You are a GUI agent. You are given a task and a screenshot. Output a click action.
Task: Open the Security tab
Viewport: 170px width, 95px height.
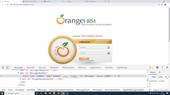(109, 68)
